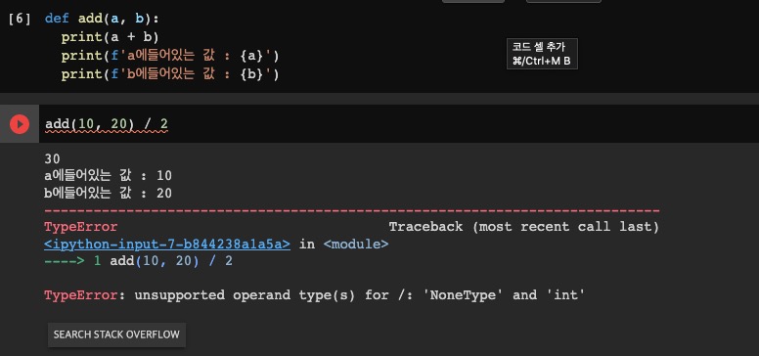Click the print line formatting {b}

170,74
